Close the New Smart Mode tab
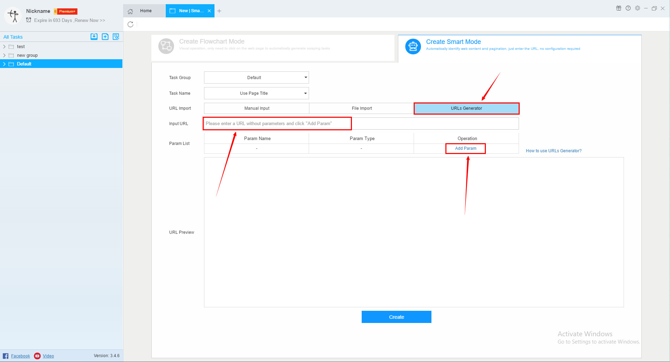 pyautogui.click(x=209, y=11)
